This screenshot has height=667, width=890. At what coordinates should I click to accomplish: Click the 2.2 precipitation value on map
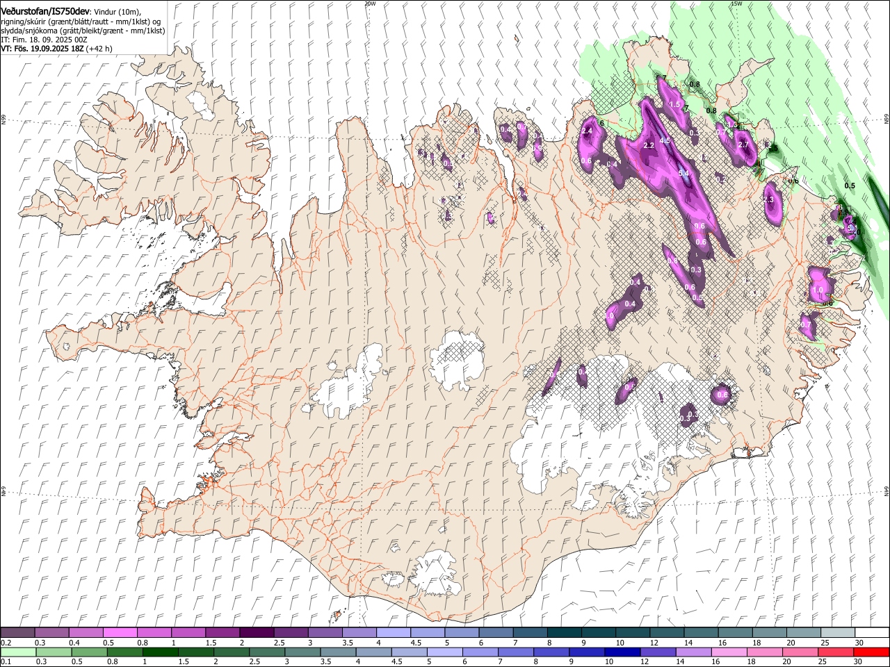[649, 146]
